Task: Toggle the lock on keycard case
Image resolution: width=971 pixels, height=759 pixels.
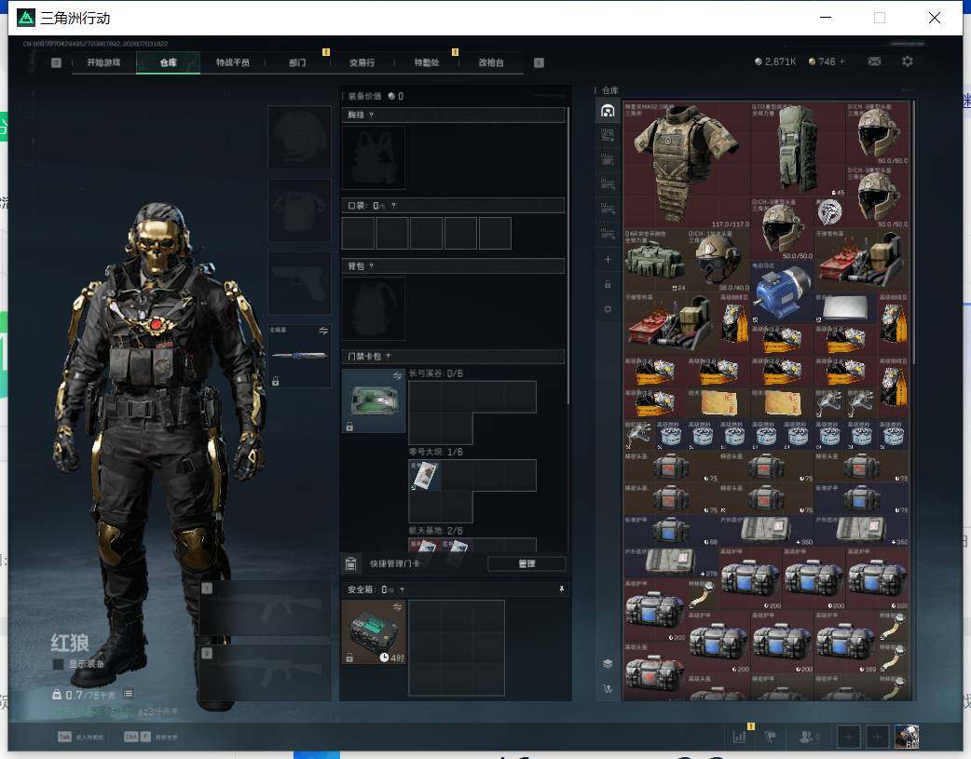Action: click(x=349, y=427)
